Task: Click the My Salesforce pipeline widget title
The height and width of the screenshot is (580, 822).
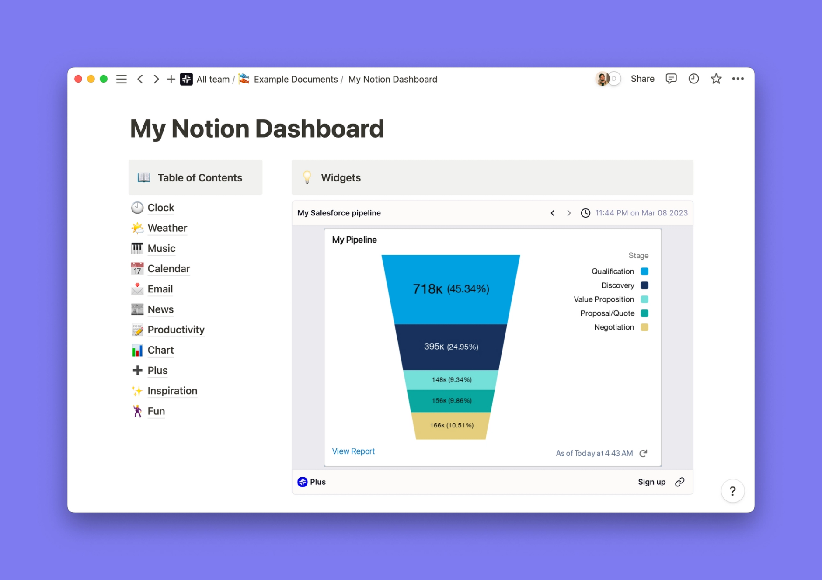Action: [339, 213]
